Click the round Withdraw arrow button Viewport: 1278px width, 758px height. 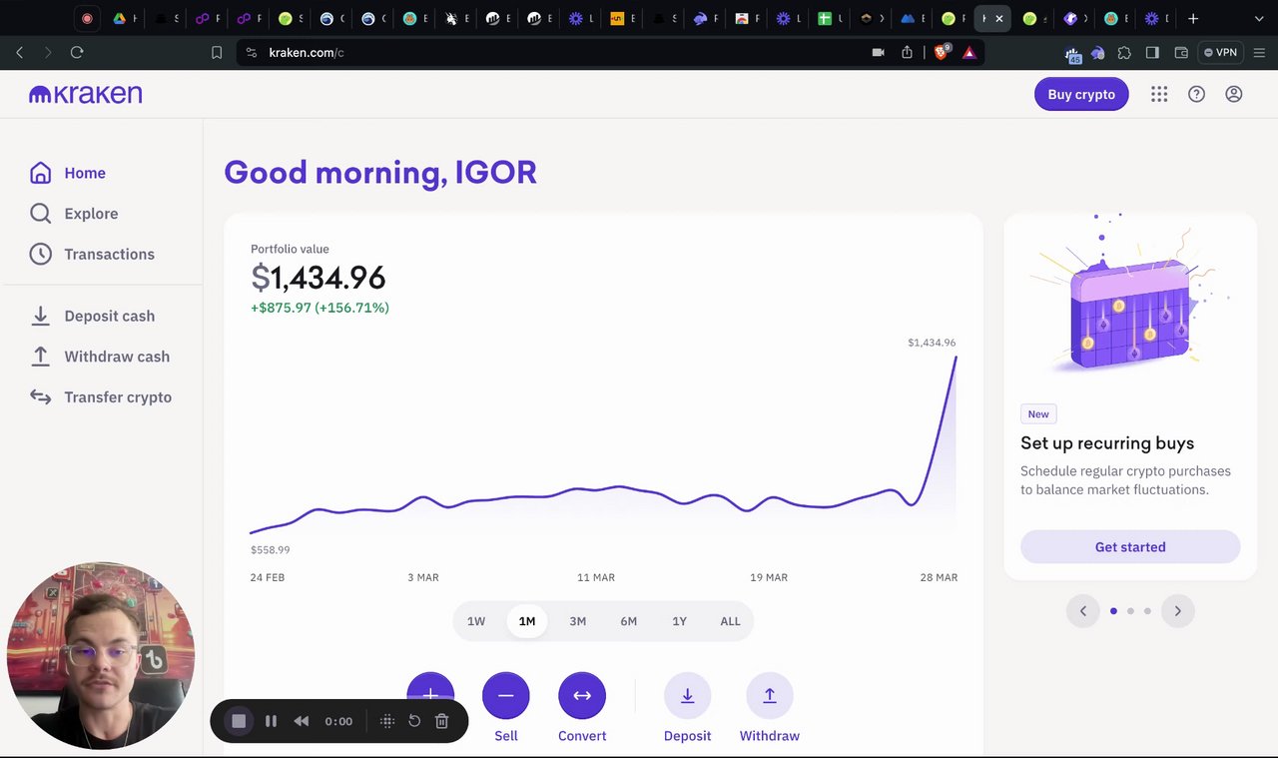pyautogui.click(x=770, y=695)
